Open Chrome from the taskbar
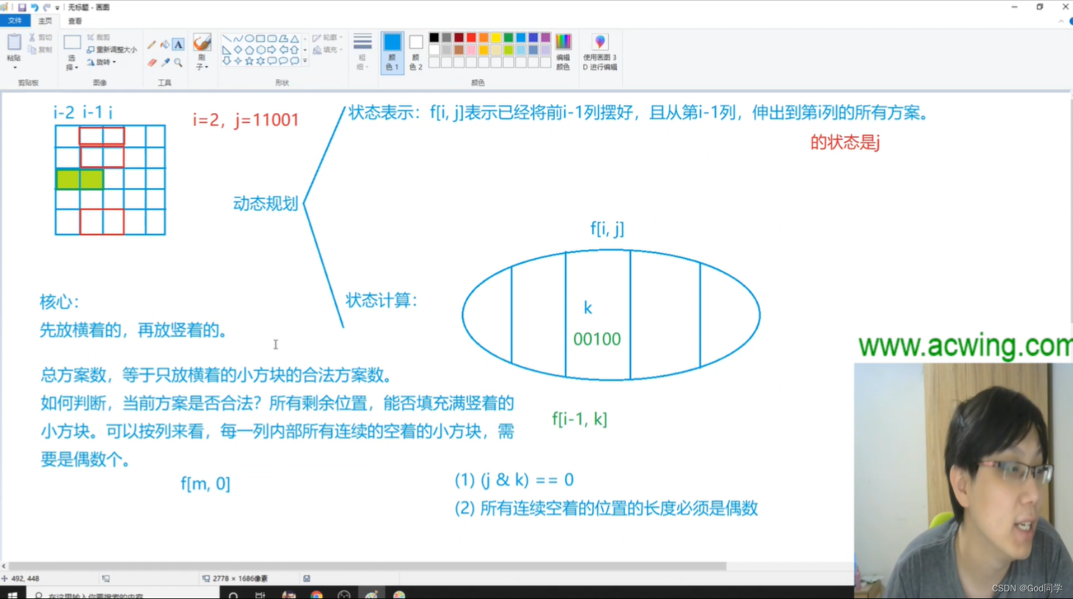 [x=316, y=594]
